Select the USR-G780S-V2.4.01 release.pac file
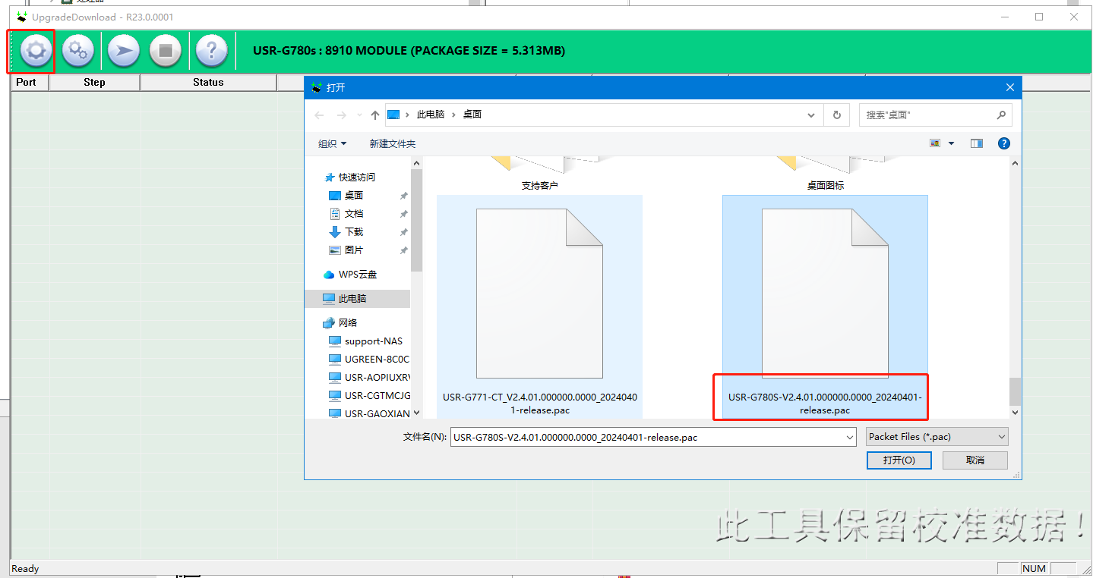The height and width of the screenshot is (578, 1093). pos(825,306)
